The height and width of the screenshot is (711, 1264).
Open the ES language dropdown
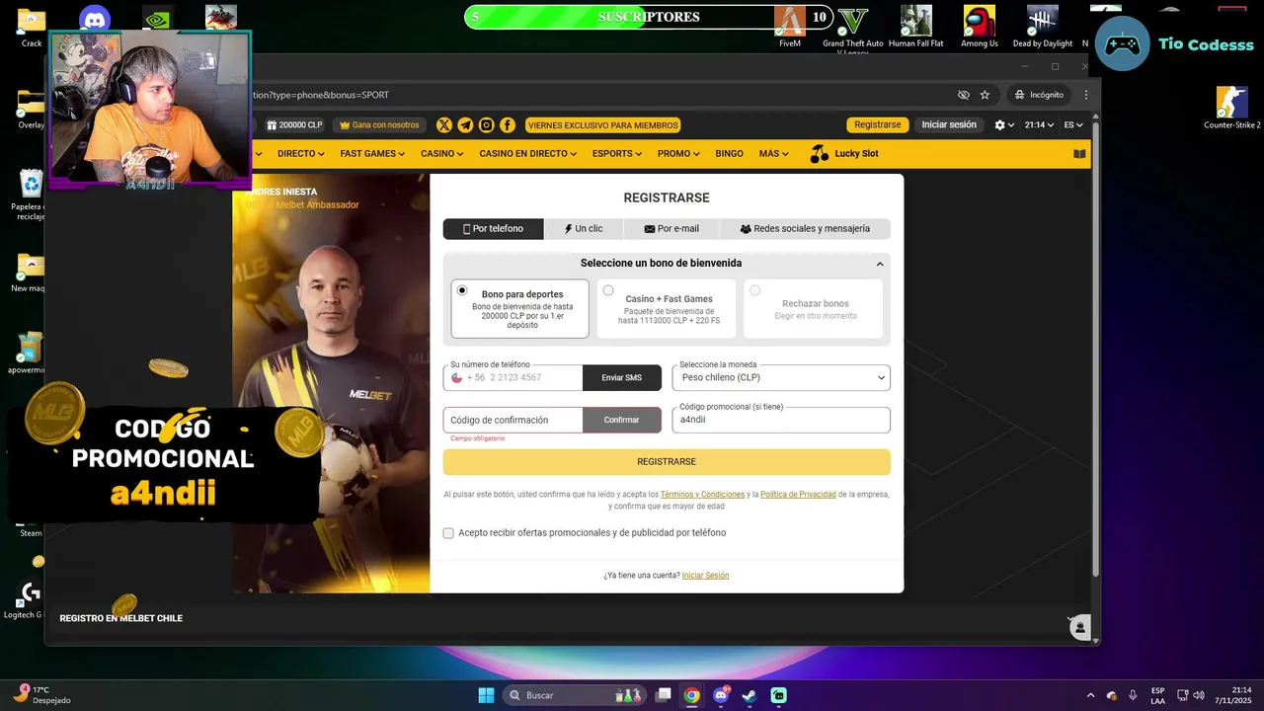click(1073, 125)
